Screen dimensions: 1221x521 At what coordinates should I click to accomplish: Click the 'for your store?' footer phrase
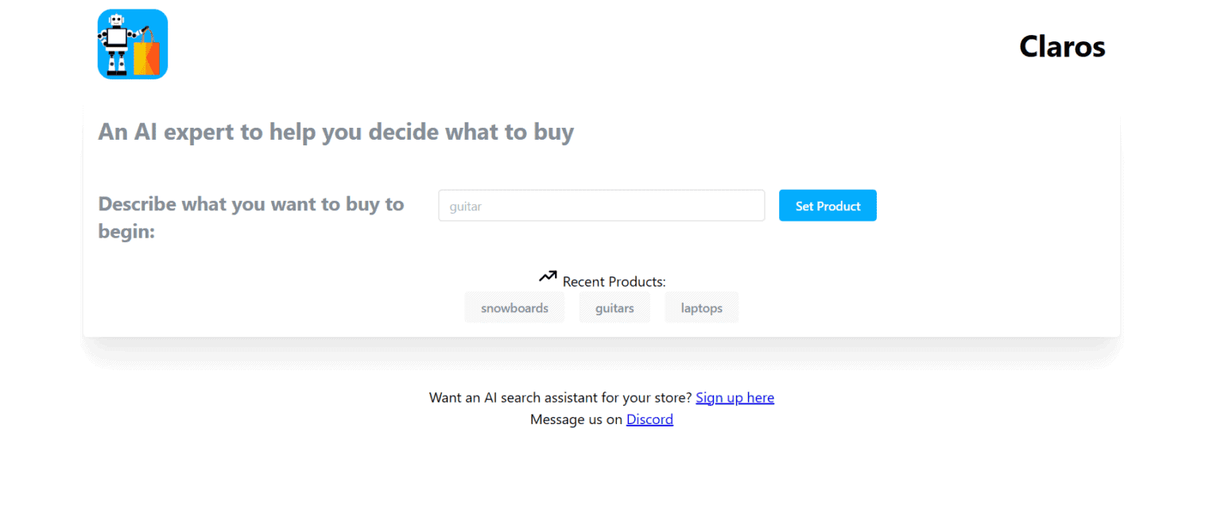[x=645, y=397]
